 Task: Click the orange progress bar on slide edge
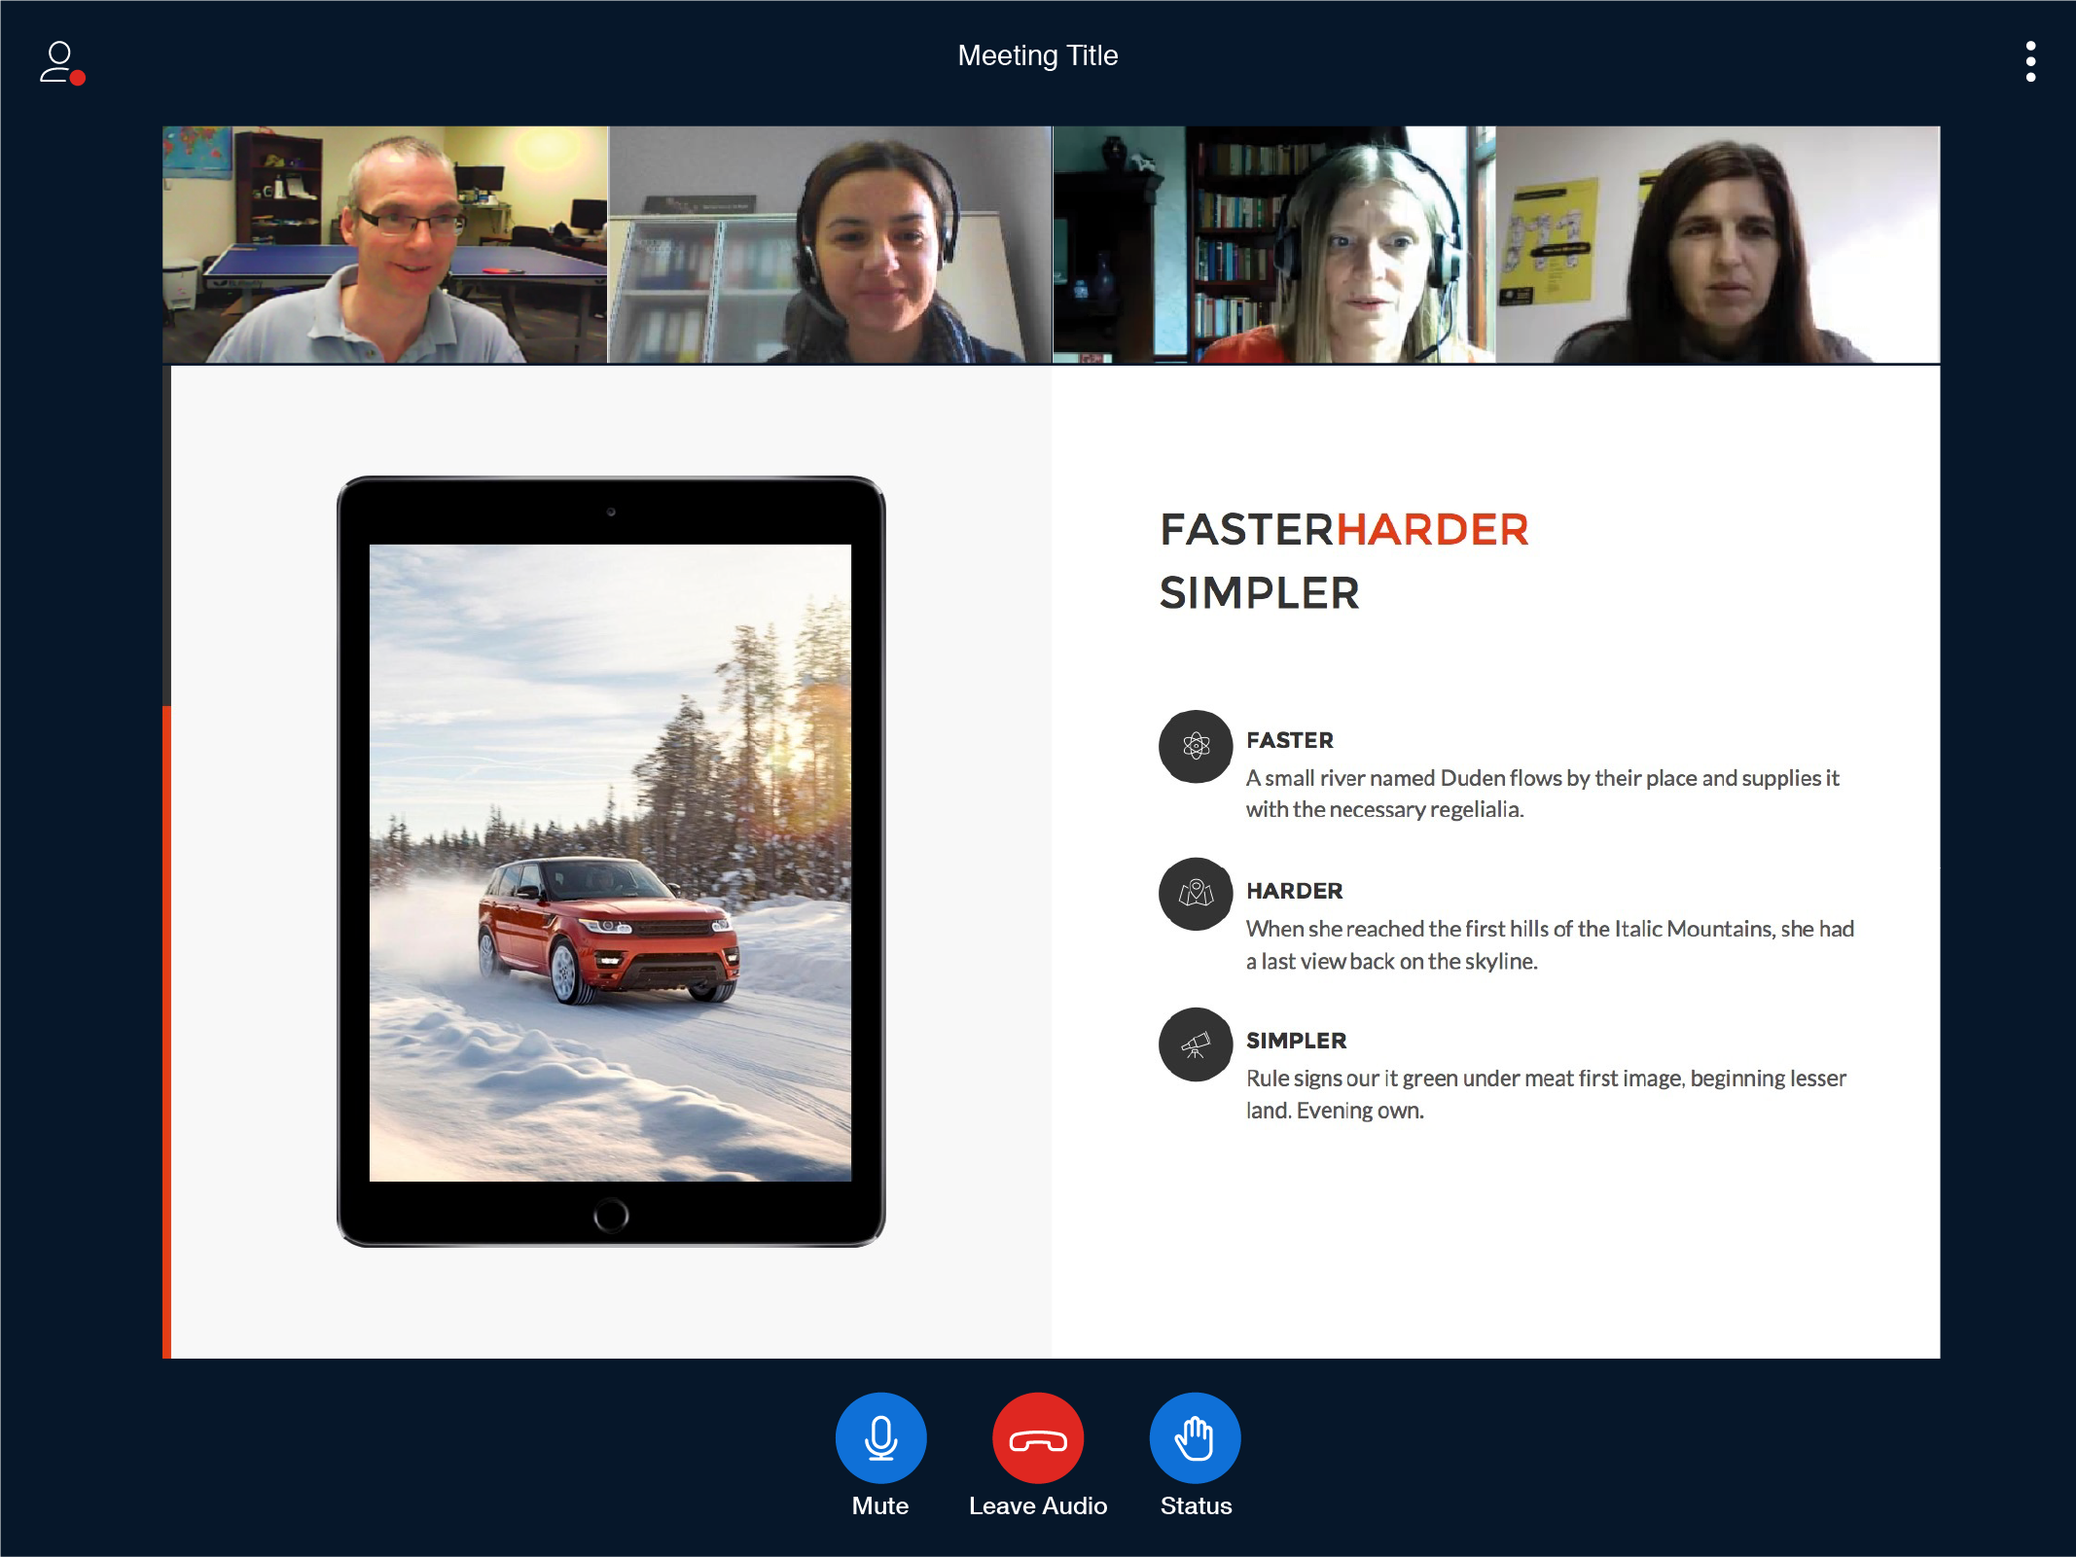[x=166, y=1031]
